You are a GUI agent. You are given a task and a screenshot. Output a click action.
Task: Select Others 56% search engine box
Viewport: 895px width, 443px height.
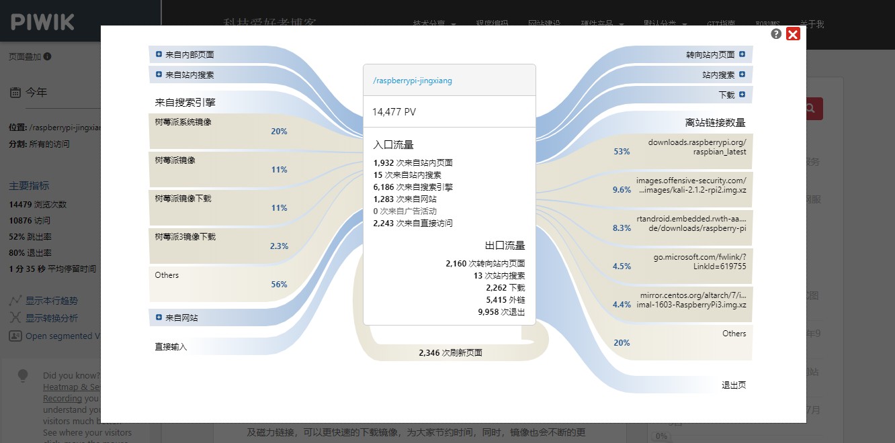(x=224, y=284)
